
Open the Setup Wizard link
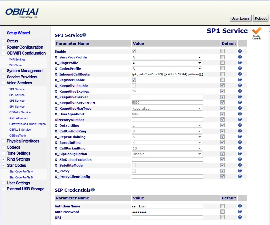18,33
